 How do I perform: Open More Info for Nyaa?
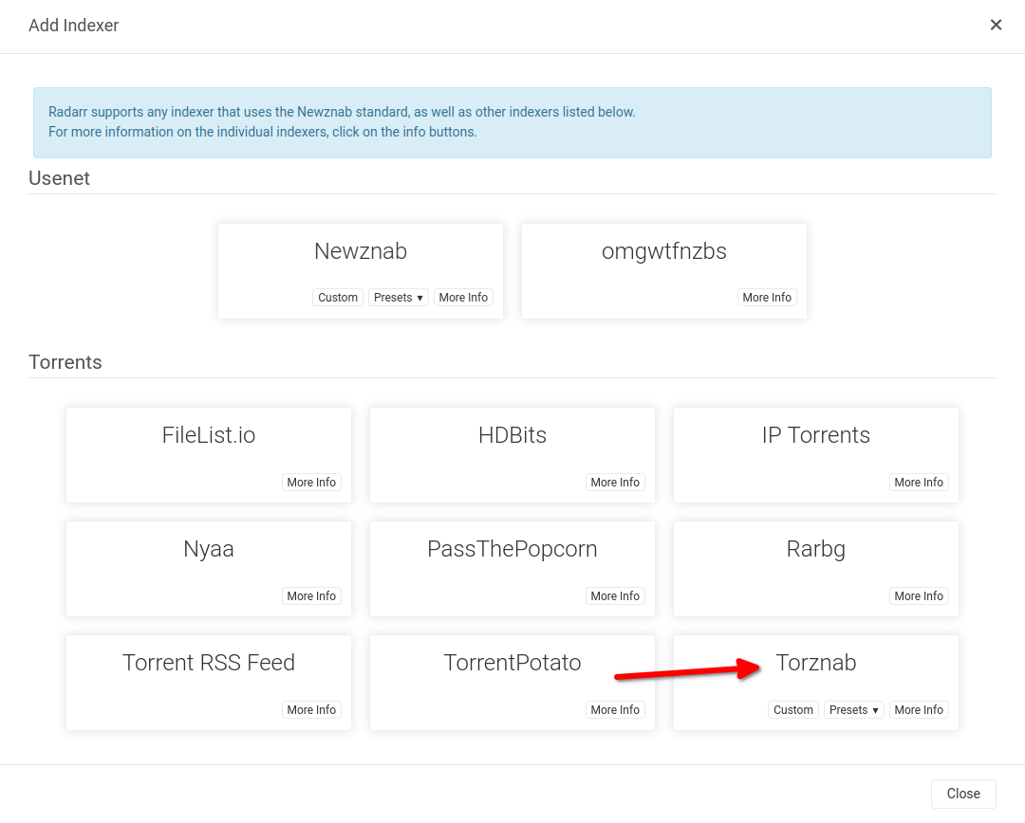[311, 595]
